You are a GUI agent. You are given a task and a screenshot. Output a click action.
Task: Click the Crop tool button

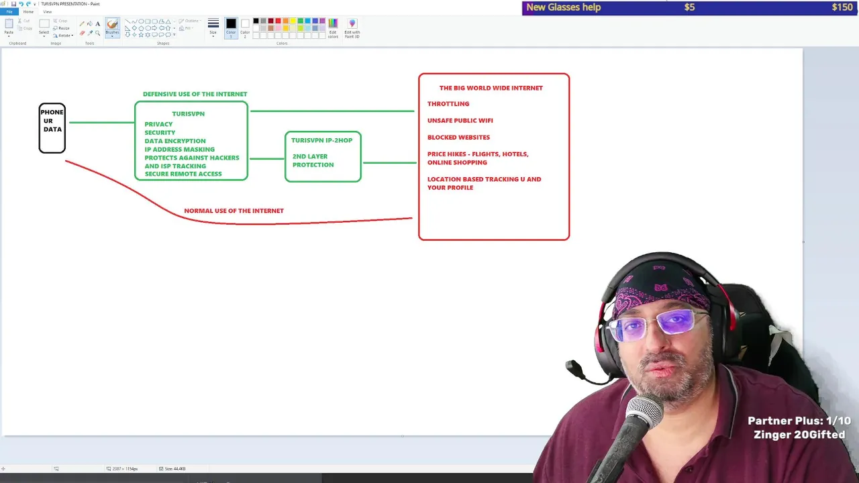(60, 21)
